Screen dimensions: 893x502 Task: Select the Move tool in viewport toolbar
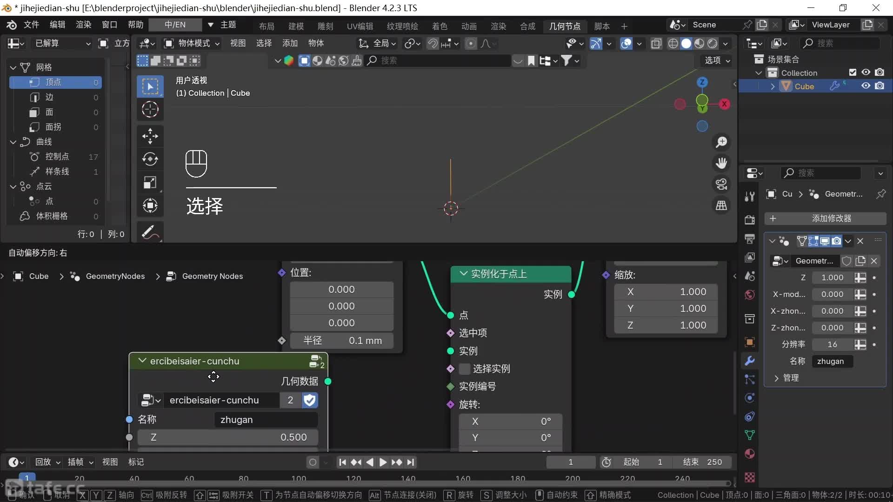tap(150, 136)
